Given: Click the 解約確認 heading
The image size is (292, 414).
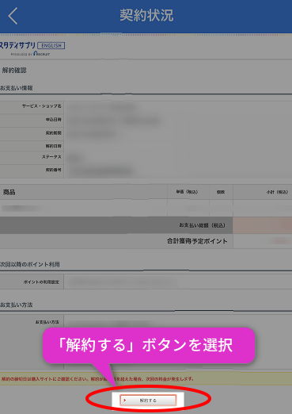Looking at the screenshot, I should (14, 71).
